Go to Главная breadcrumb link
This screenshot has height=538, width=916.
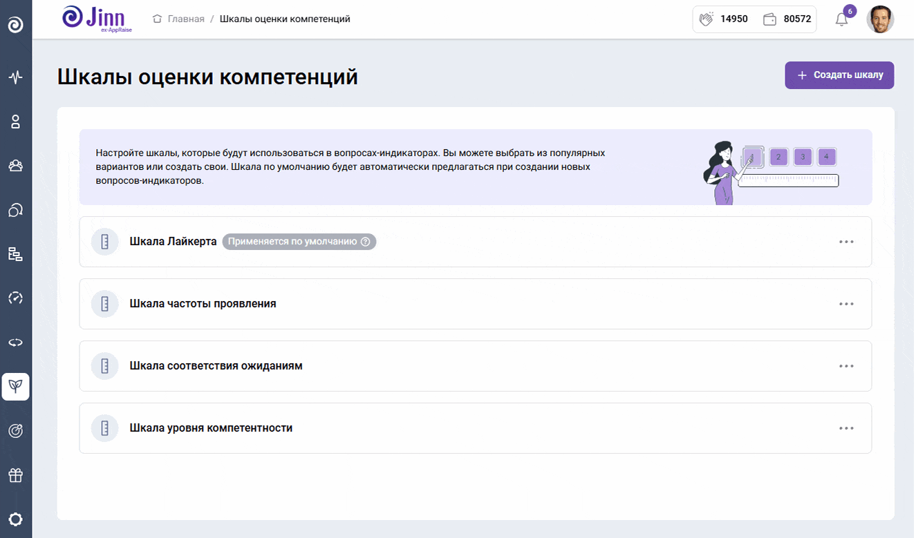[186, 19]
